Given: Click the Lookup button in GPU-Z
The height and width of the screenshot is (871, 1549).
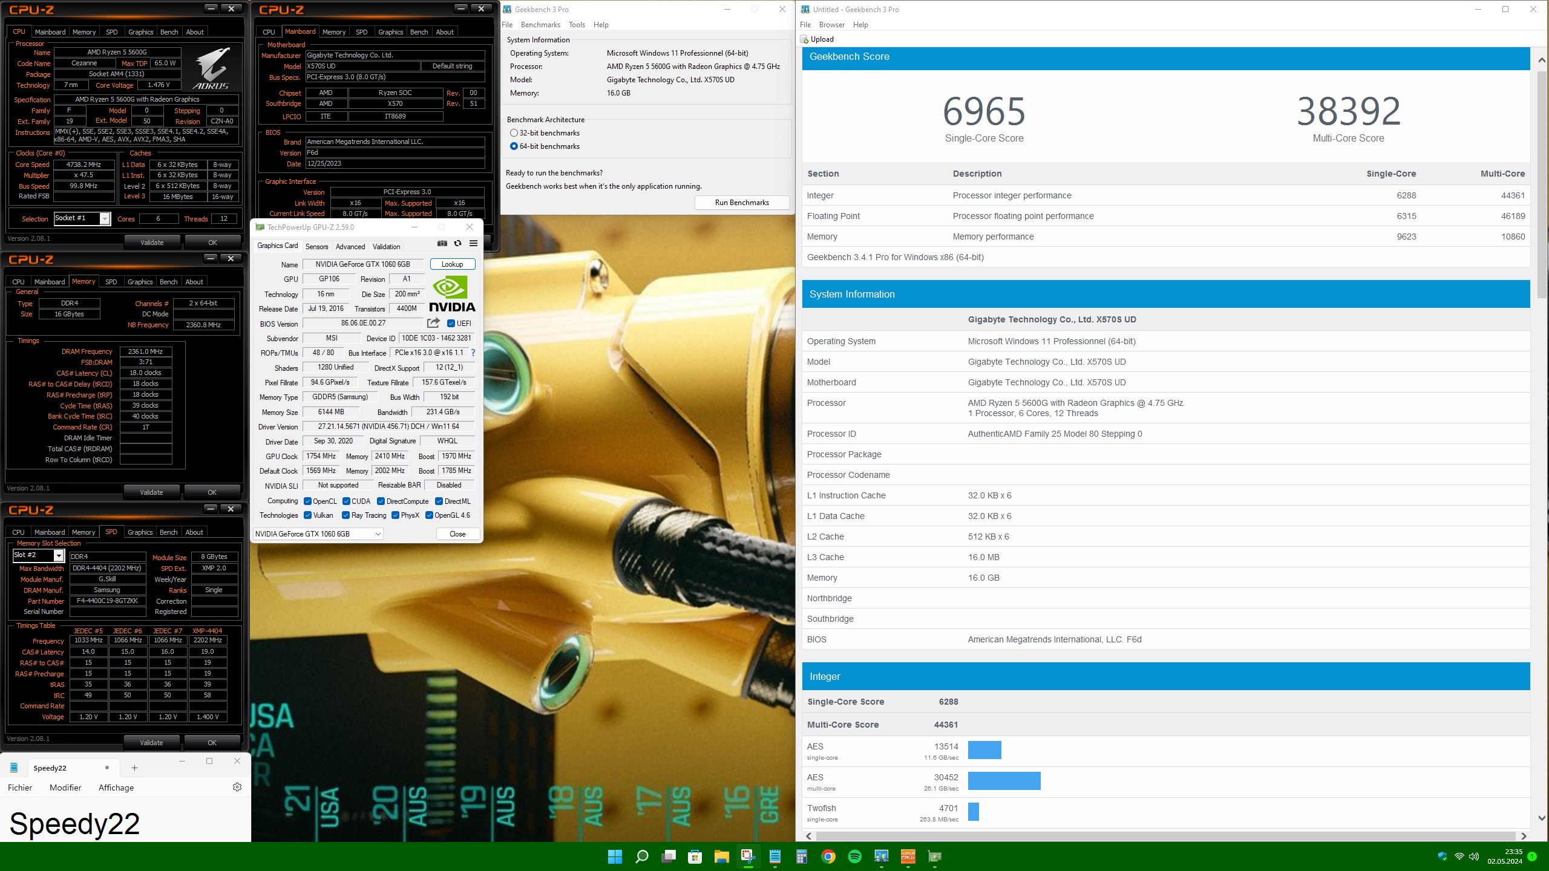Looking at the screenshot, I should point(452,264).
